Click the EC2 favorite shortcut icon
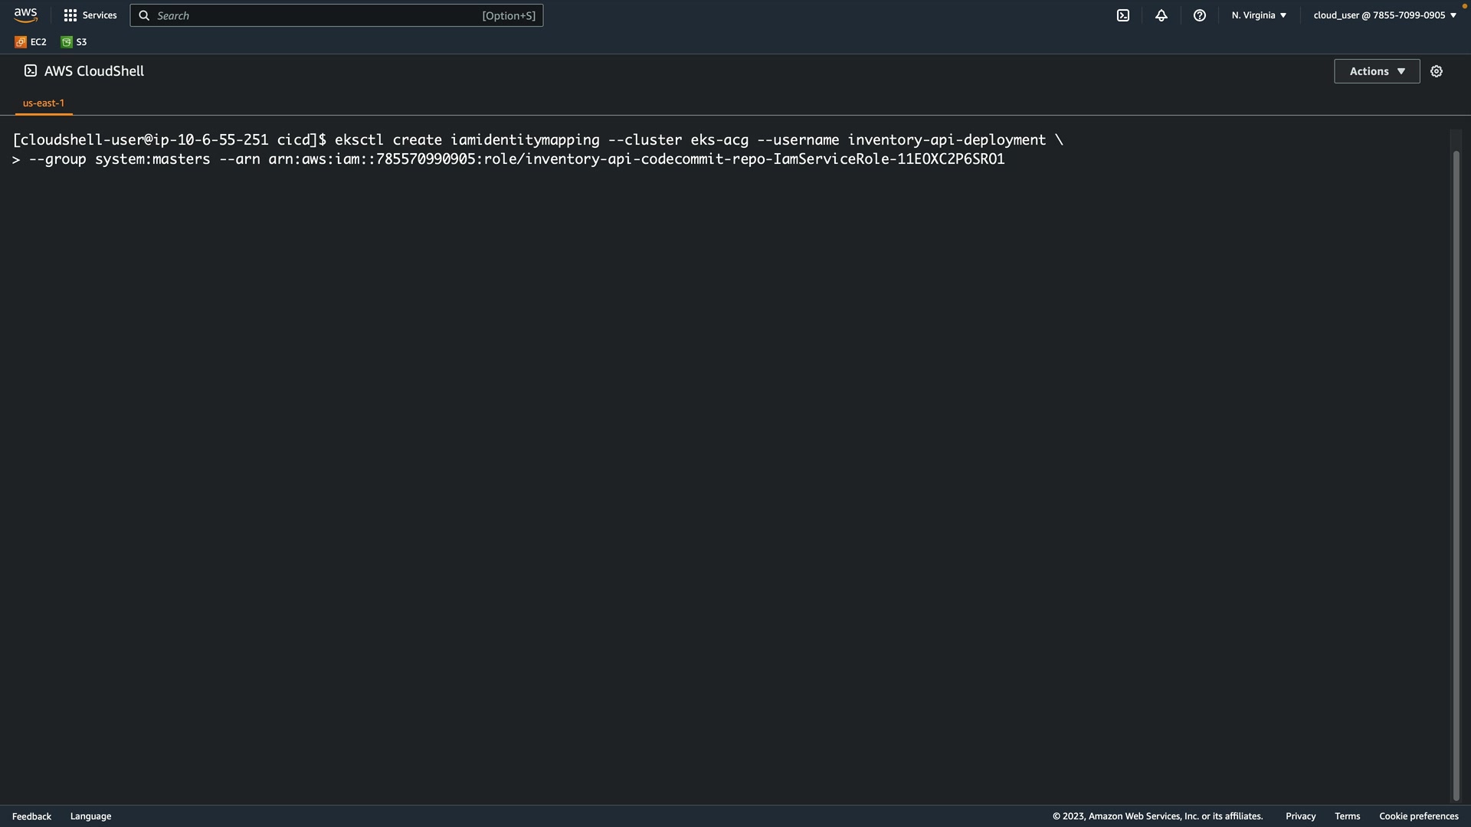Viewport: 1471px width, 827px height. coord(21,42)
